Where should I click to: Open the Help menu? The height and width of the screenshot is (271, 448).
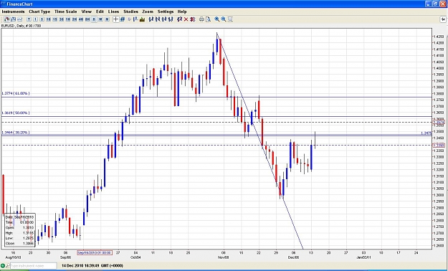pos(182,11)
